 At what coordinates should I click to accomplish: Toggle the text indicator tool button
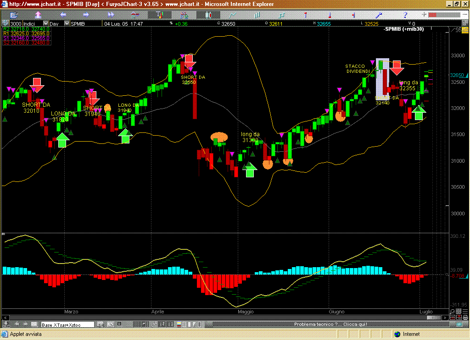(x=160, y=15)
